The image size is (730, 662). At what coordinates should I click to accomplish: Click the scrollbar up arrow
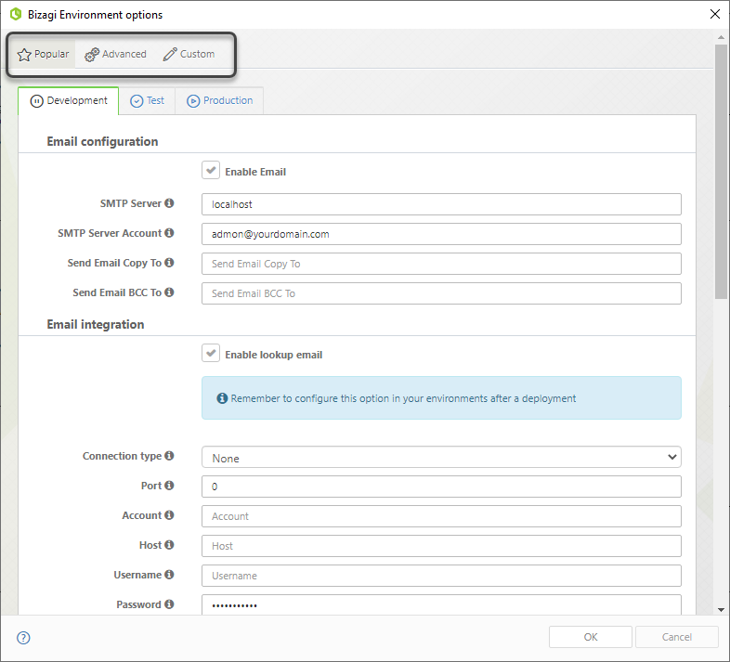coord(721,37)
